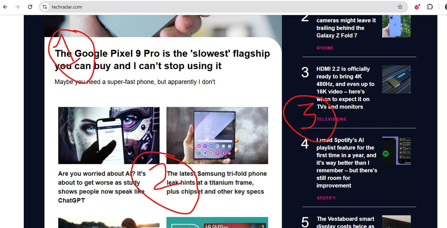This screenshot has width=447, height=228.
Task: Reload the page with the refresh icon
Action: coord(30,7)
